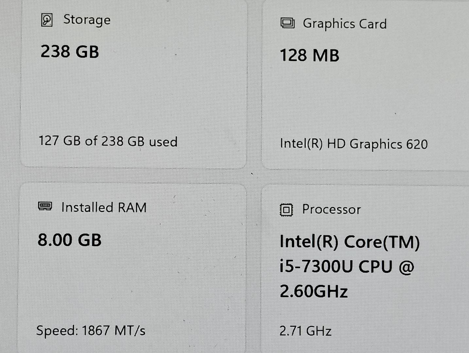Select the 8.00 GB RAM value
469x353 pixels.
coord(70,240)
